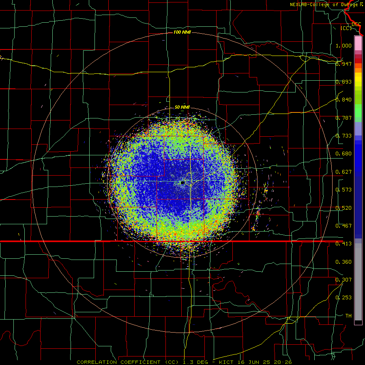This screenshot has width=365, height=365.
Task: Click the 16 JUN 25 date in footer
Action: [253, 362]
